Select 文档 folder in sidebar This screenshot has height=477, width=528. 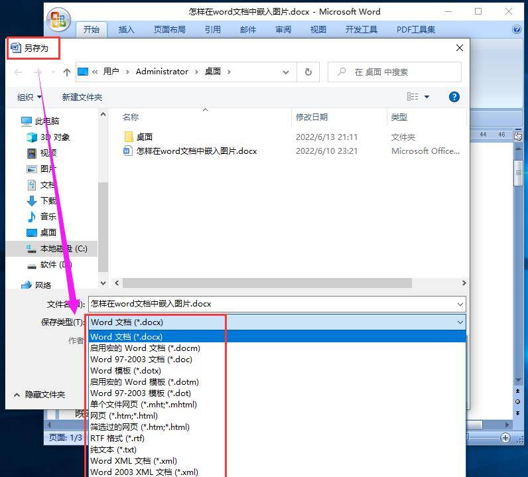coord(42,185)
